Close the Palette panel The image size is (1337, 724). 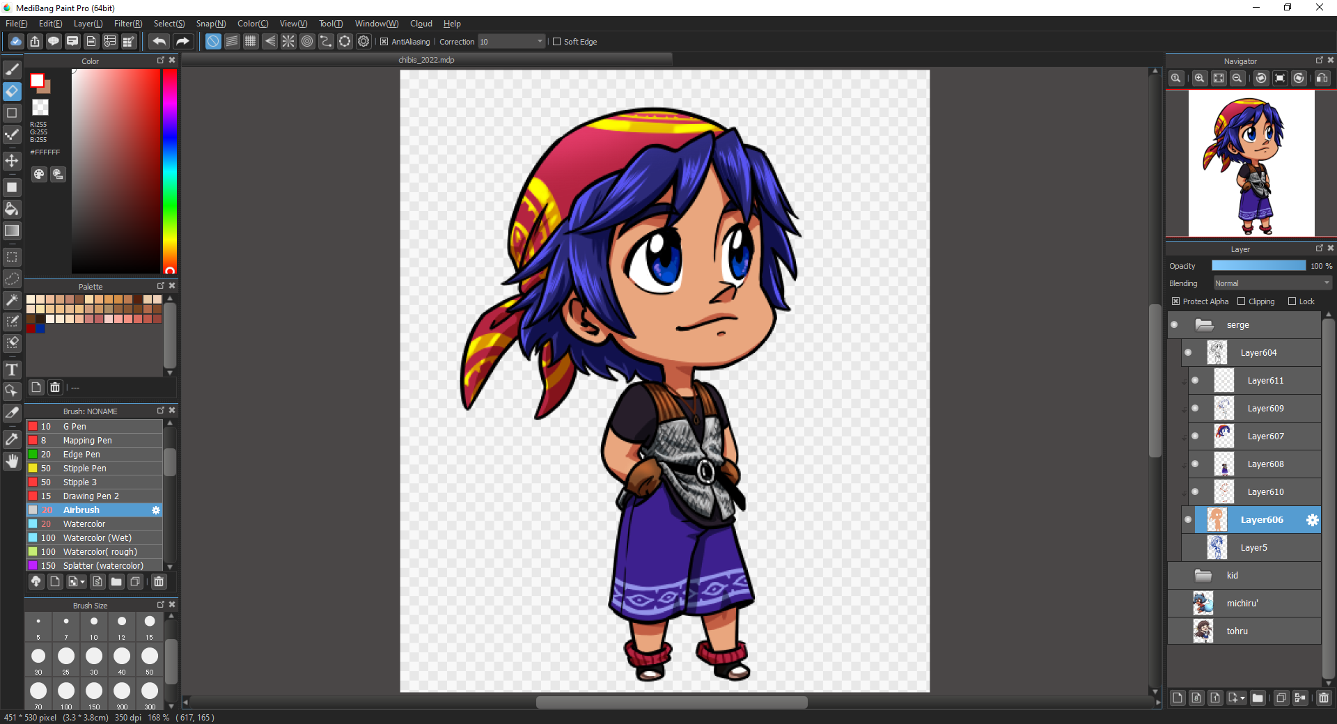click(172, 286)
